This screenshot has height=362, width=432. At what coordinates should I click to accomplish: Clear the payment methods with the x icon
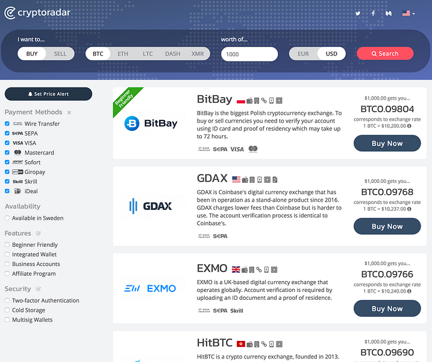point(69,112)
